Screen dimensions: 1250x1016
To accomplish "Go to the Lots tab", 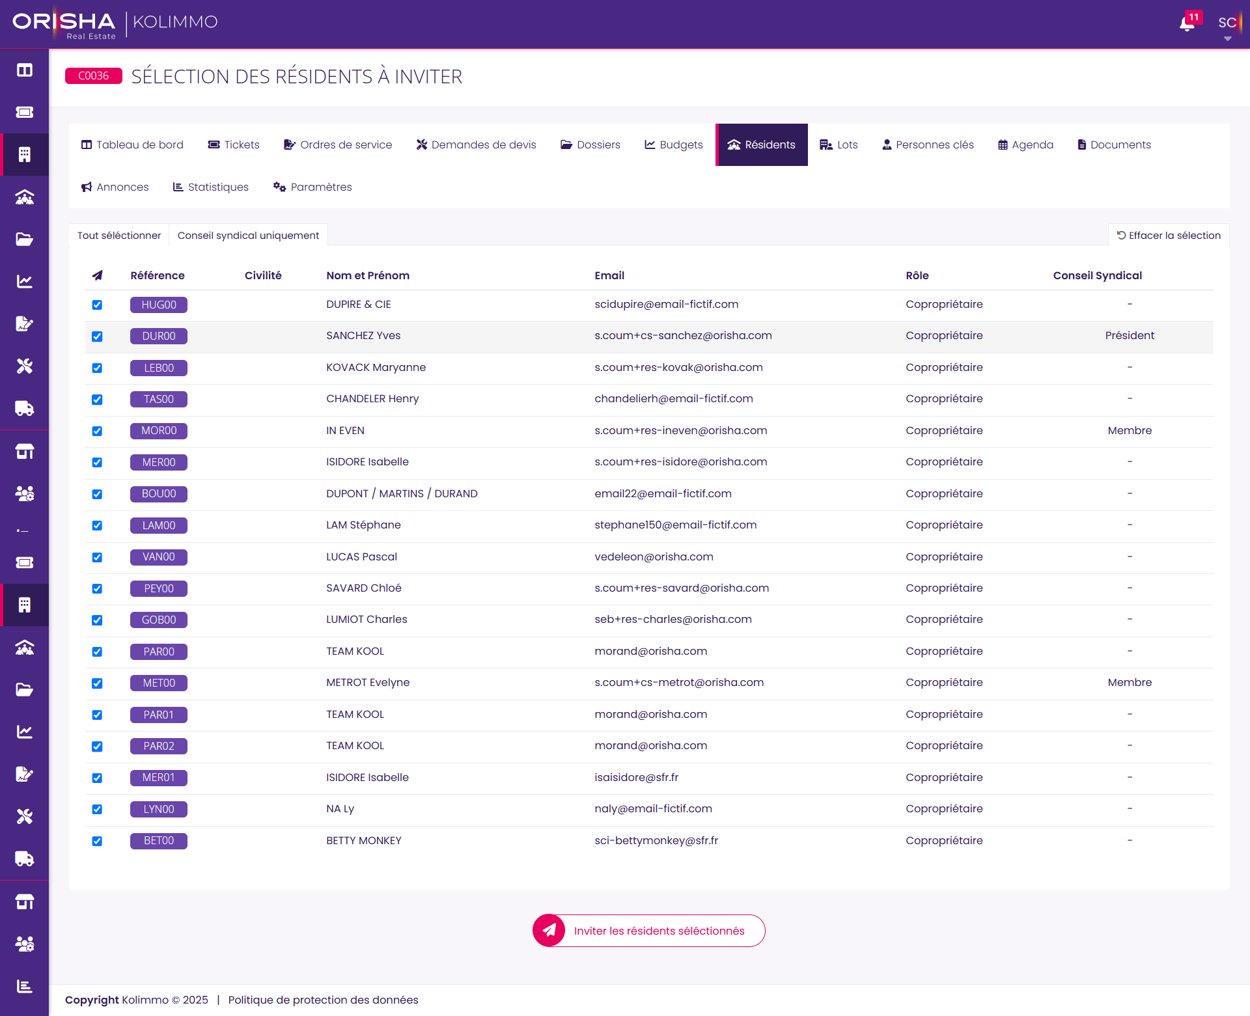I will [x=839, y=144].
